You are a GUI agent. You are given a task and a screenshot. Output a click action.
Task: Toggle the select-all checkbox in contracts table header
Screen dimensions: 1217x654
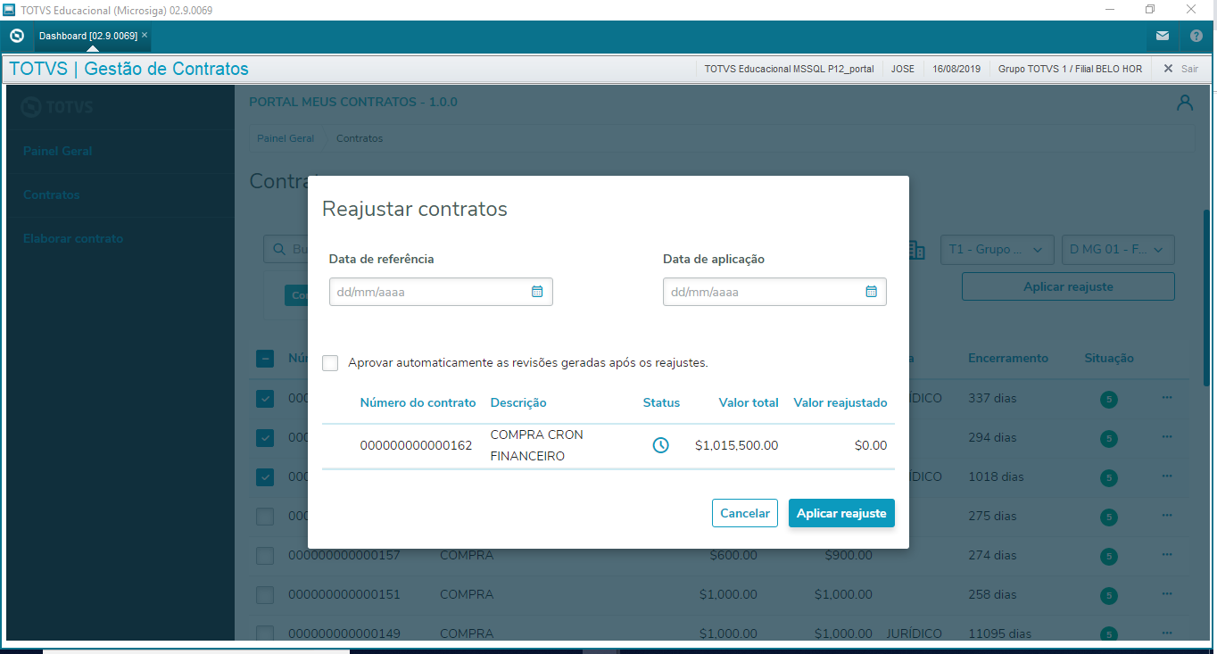click(265, 359)
